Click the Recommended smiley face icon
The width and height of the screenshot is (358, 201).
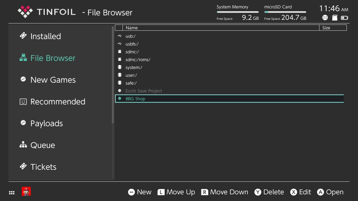coord(23,101)
